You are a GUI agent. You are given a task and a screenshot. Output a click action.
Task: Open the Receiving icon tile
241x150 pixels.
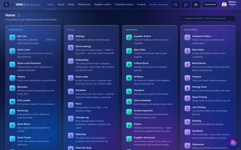coord(12,112)
